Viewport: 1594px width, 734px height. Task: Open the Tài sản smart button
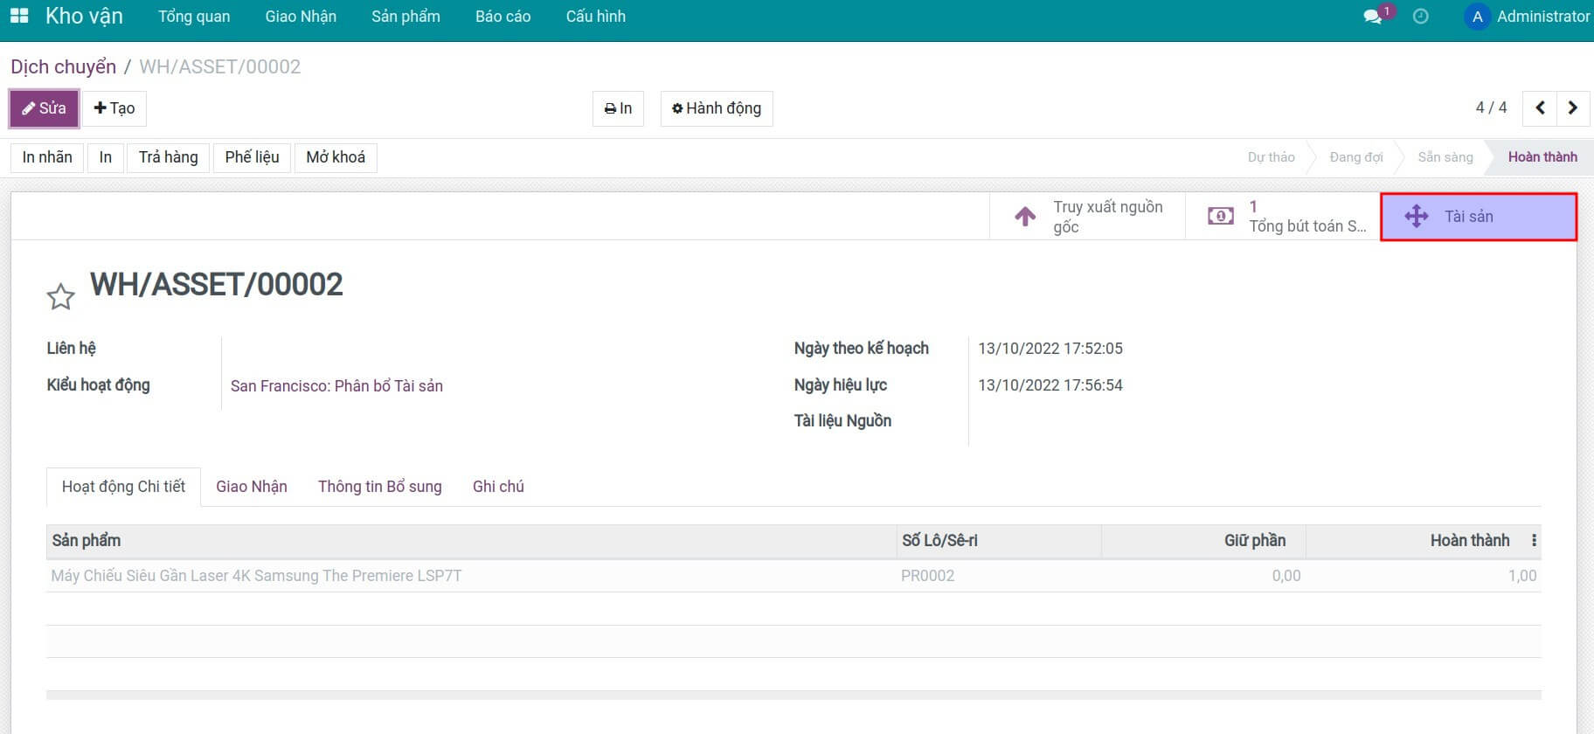tap(1478, 217)
